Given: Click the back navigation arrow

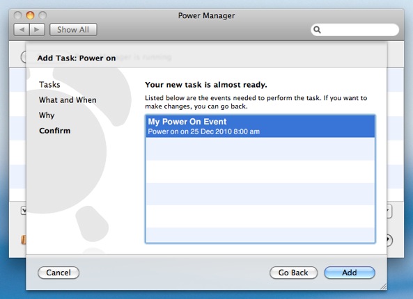Looking at the screenshot, I should (x=22, y=30).
